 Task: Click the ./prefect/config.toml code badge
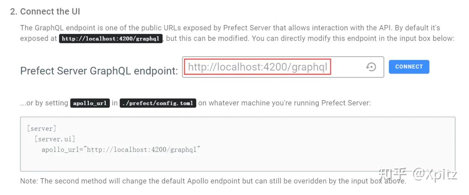pyautogui.click(x=158, y=103)
